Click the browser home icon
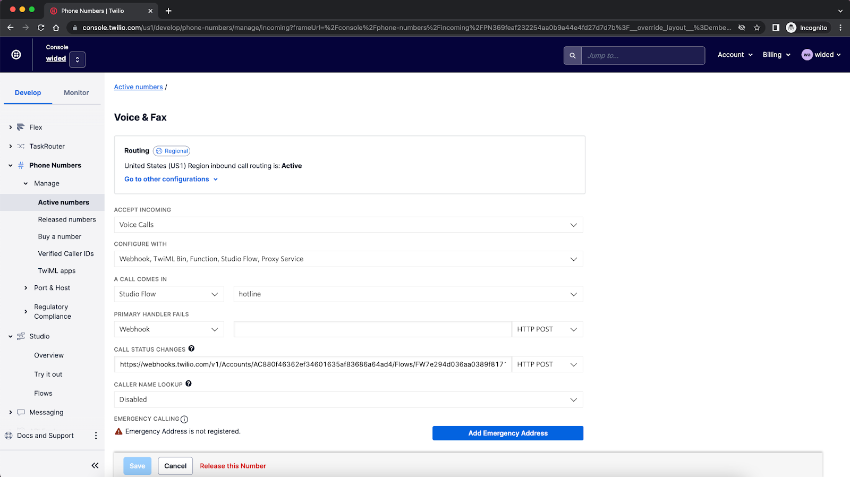 coord(56,28)
